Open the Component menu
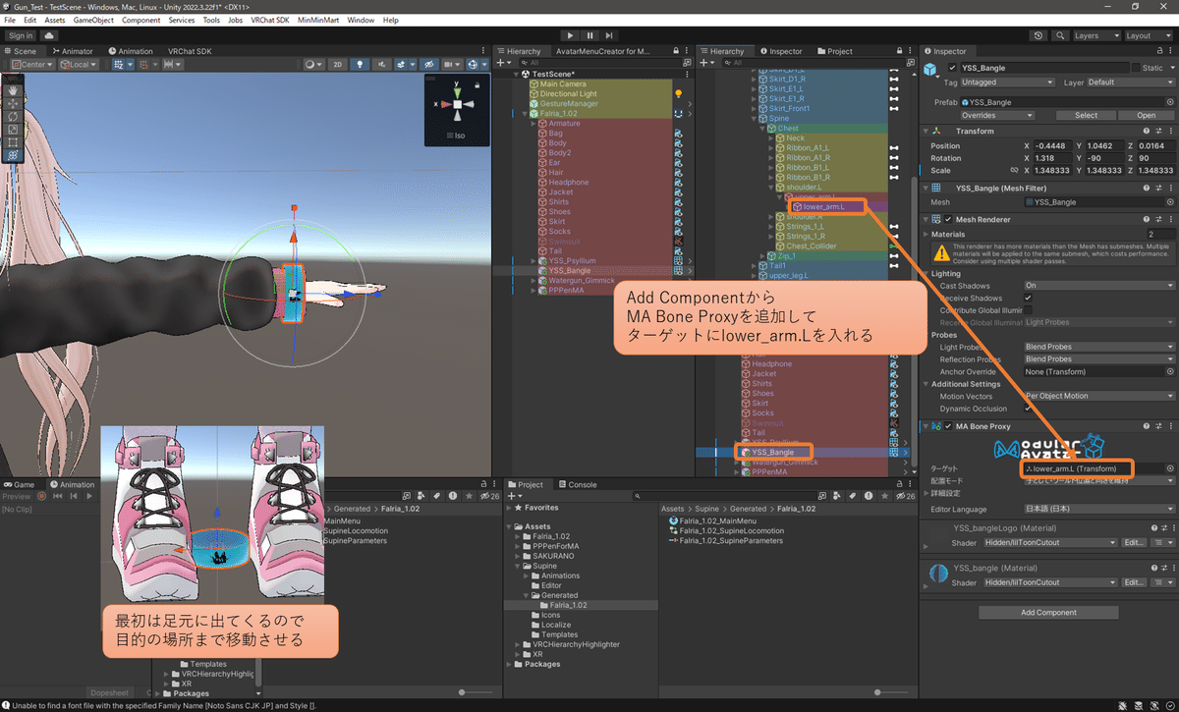 pyautogui.click(x=140, y=20)
